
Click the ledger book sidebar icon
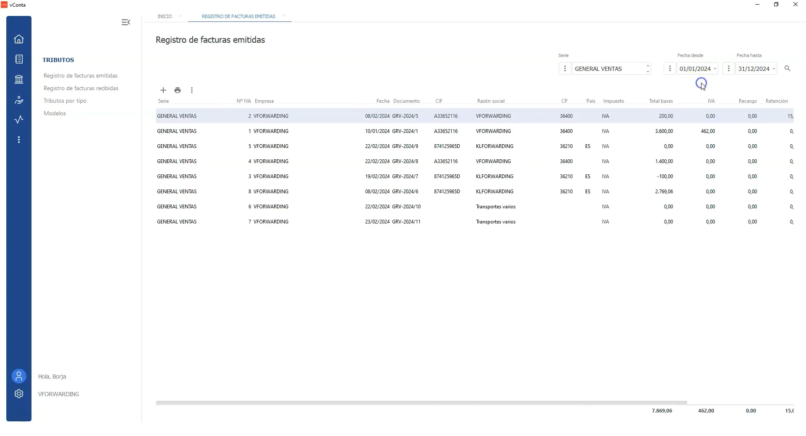tap(19, 59)
